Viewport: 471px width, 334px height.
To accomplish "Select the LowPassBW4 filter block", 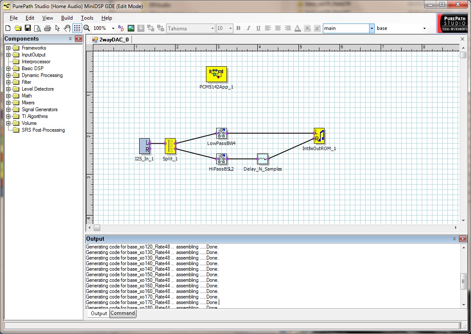I will click(222, 133).
